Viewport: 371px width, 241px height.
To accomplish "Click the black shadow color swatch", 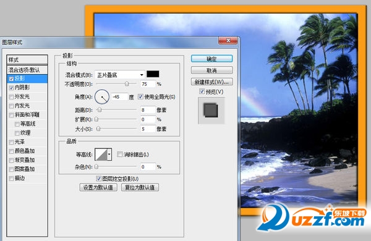I will click(x=153, y=74).
